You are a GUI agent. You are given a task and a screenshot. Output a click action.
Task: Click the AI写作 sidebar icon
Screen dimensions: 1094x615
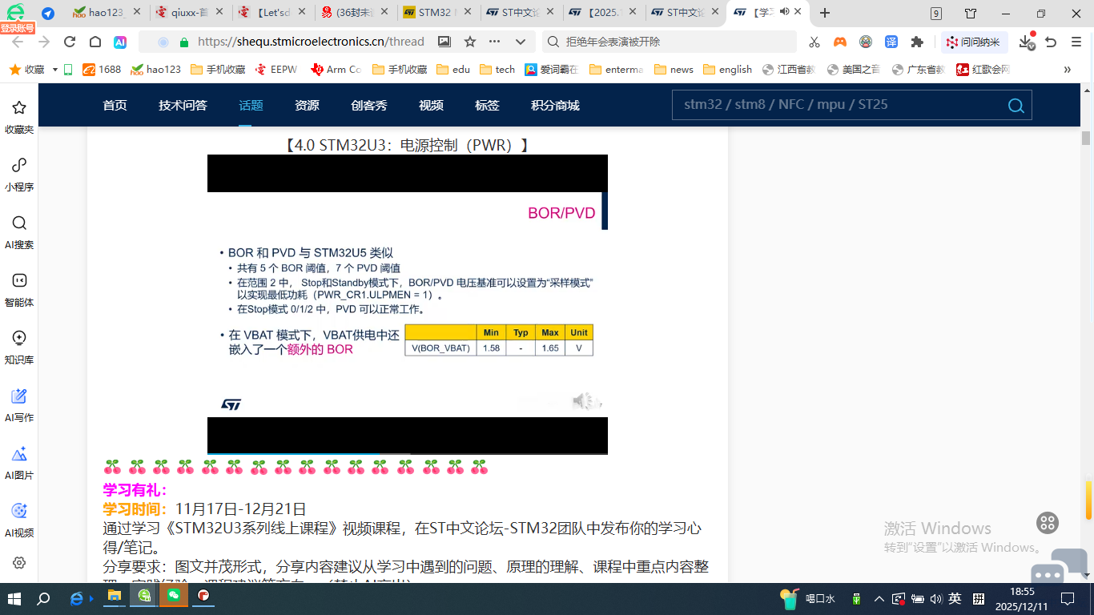(19, 403)
